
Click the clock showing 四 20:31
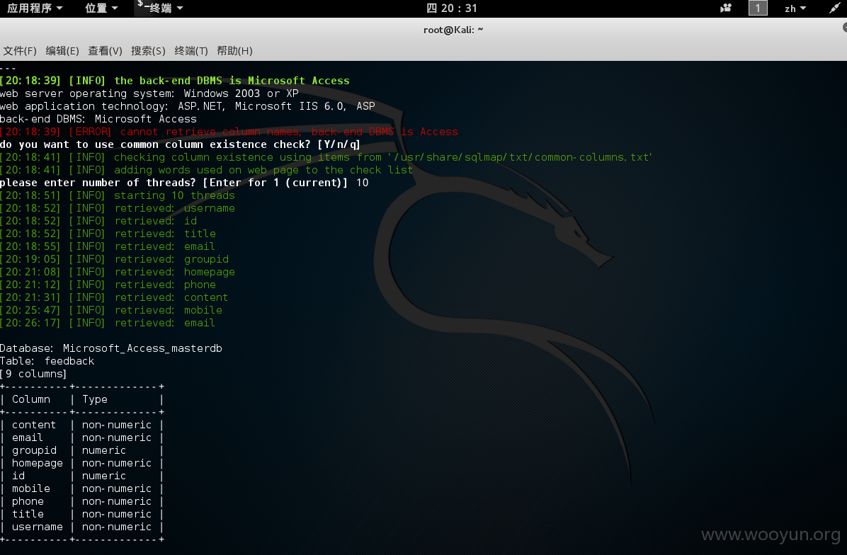452,8
